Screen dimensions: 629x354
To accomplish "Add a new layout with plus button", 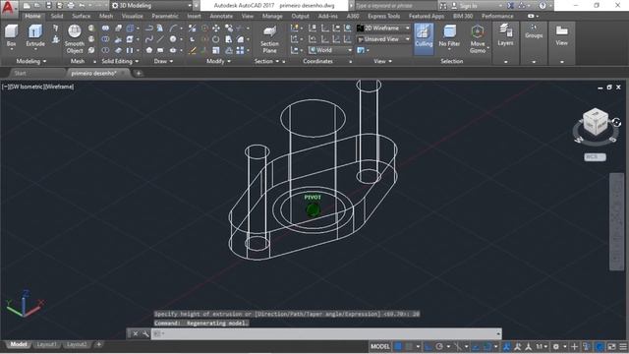I will (98, 344).
